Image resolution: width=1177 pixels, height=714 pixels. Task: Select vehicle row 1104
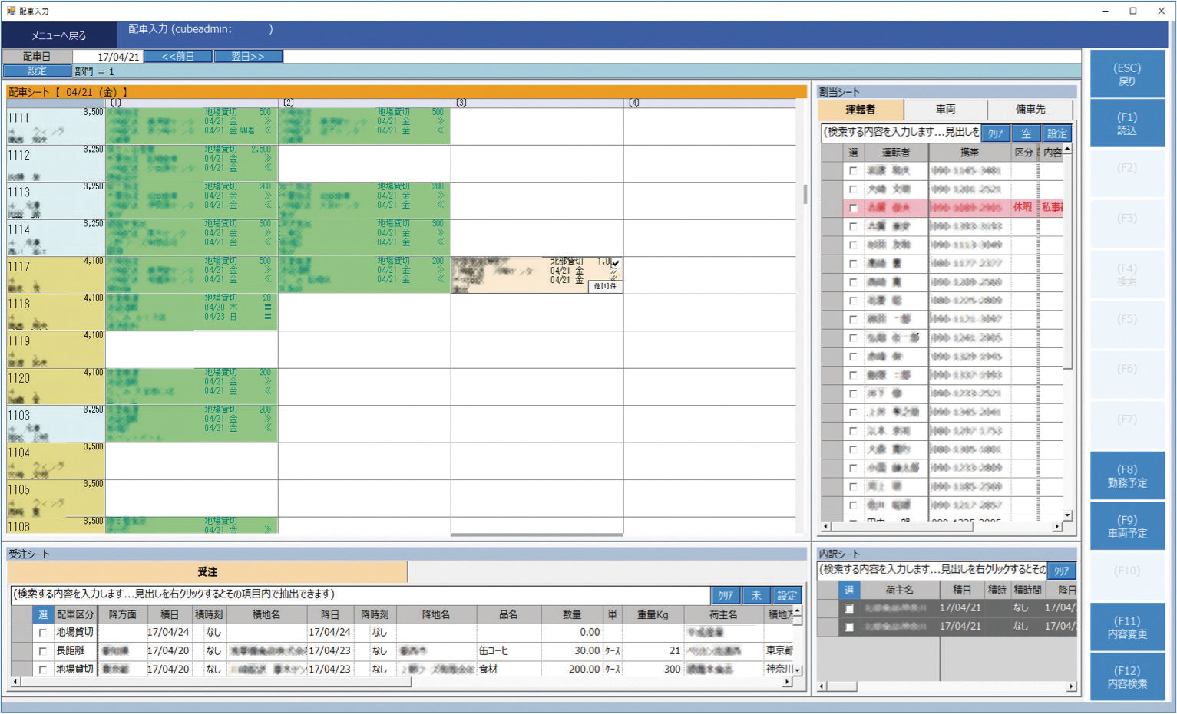55,460
